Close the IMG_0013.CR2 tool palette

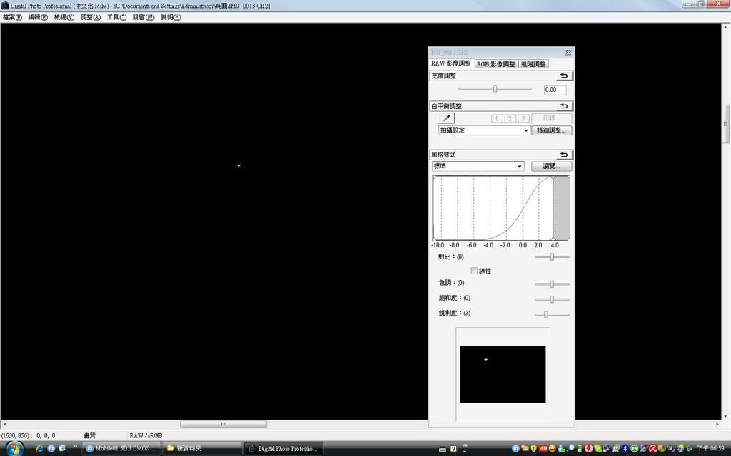568,53
